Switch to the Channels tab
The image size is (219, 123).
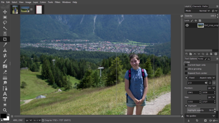(197, 6)
